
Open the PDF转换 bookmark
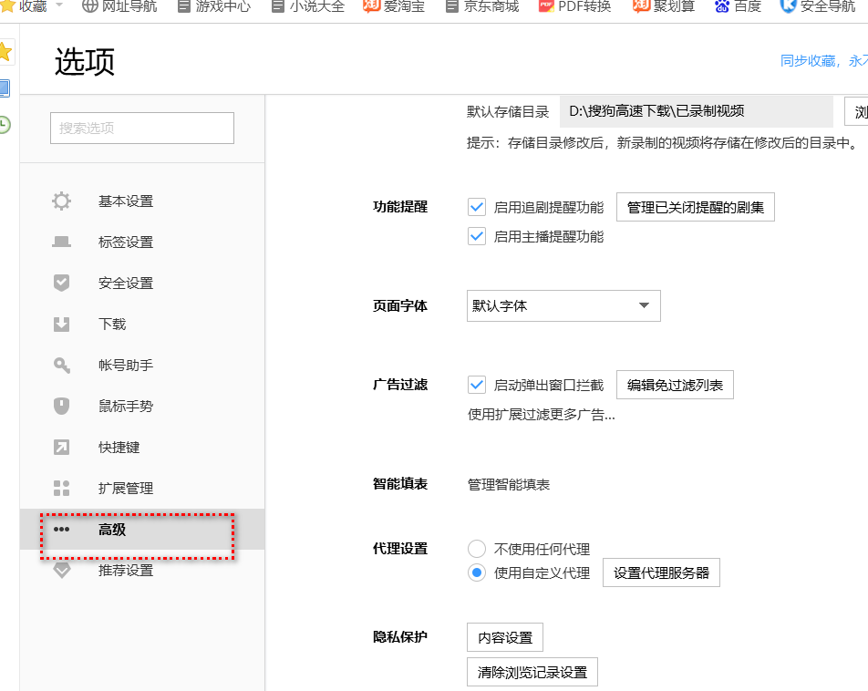click(x=574, y=6)
